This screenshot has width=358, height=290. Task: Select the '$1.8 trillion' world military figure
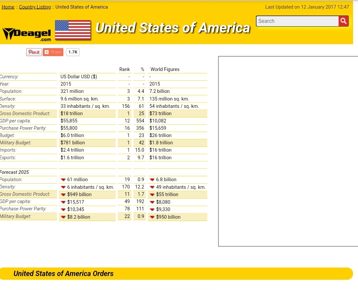(161, 143)
